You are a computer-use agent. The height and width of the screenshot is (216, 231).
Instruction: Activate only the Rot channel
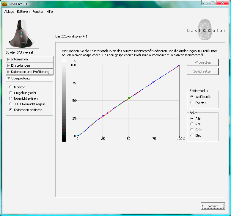(x=192, y=124)
